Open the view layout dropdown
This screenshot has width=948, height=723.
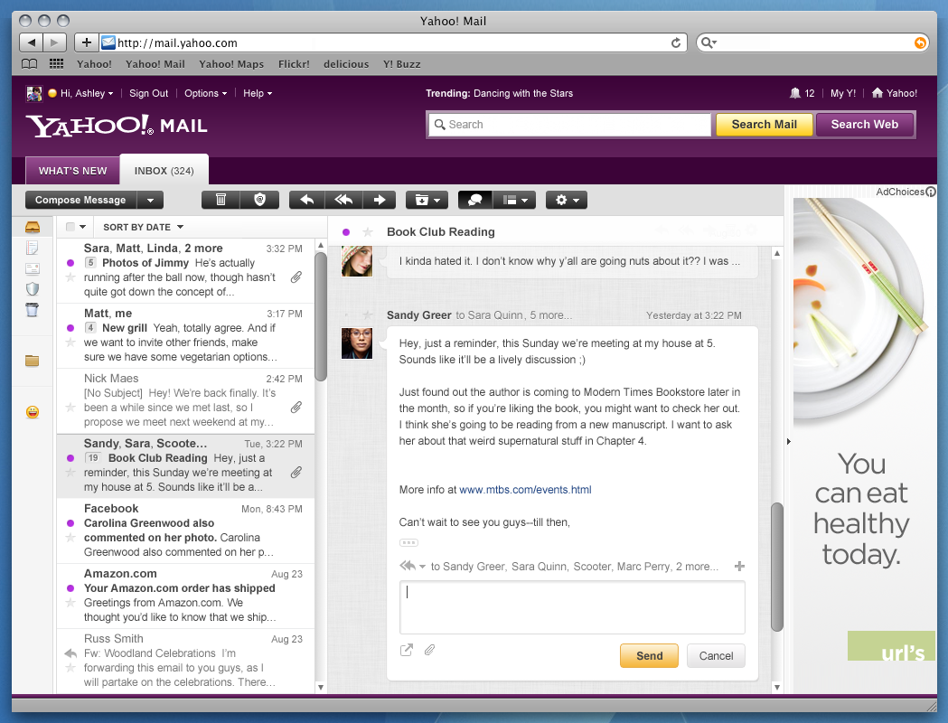pyautogui.click(x=515, y=200)
